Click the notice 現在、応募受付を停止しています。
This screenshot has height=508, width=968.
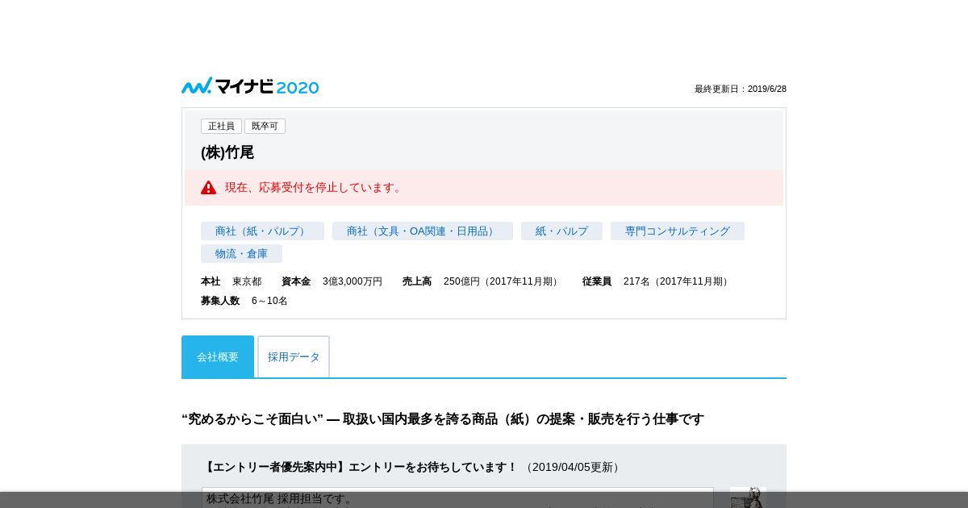(x=315, y=187)
